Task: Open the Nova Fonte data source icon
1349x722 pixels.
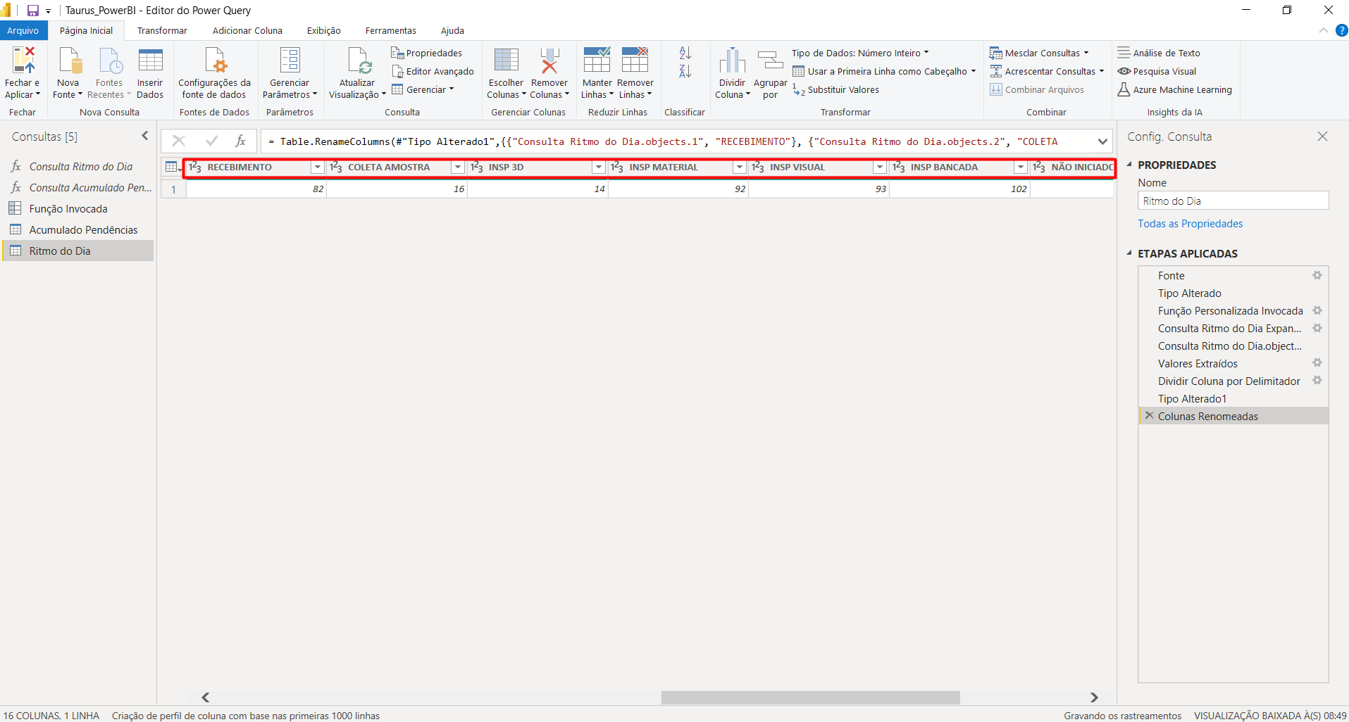Action: [x=70, y=61]
